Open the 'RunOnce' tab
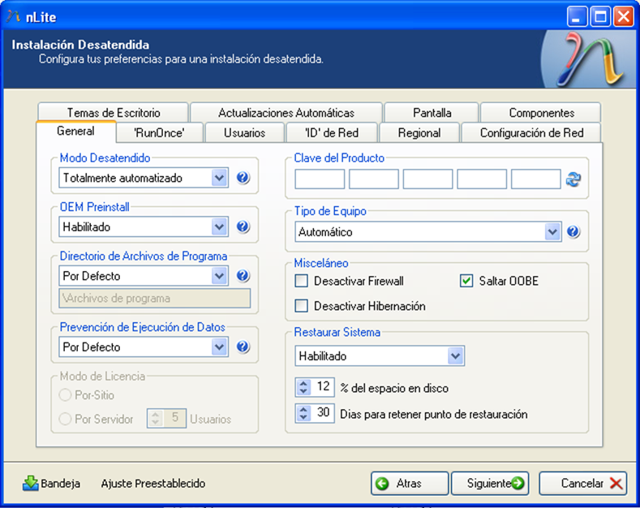The image size is (640, 508). pos(160,133)
